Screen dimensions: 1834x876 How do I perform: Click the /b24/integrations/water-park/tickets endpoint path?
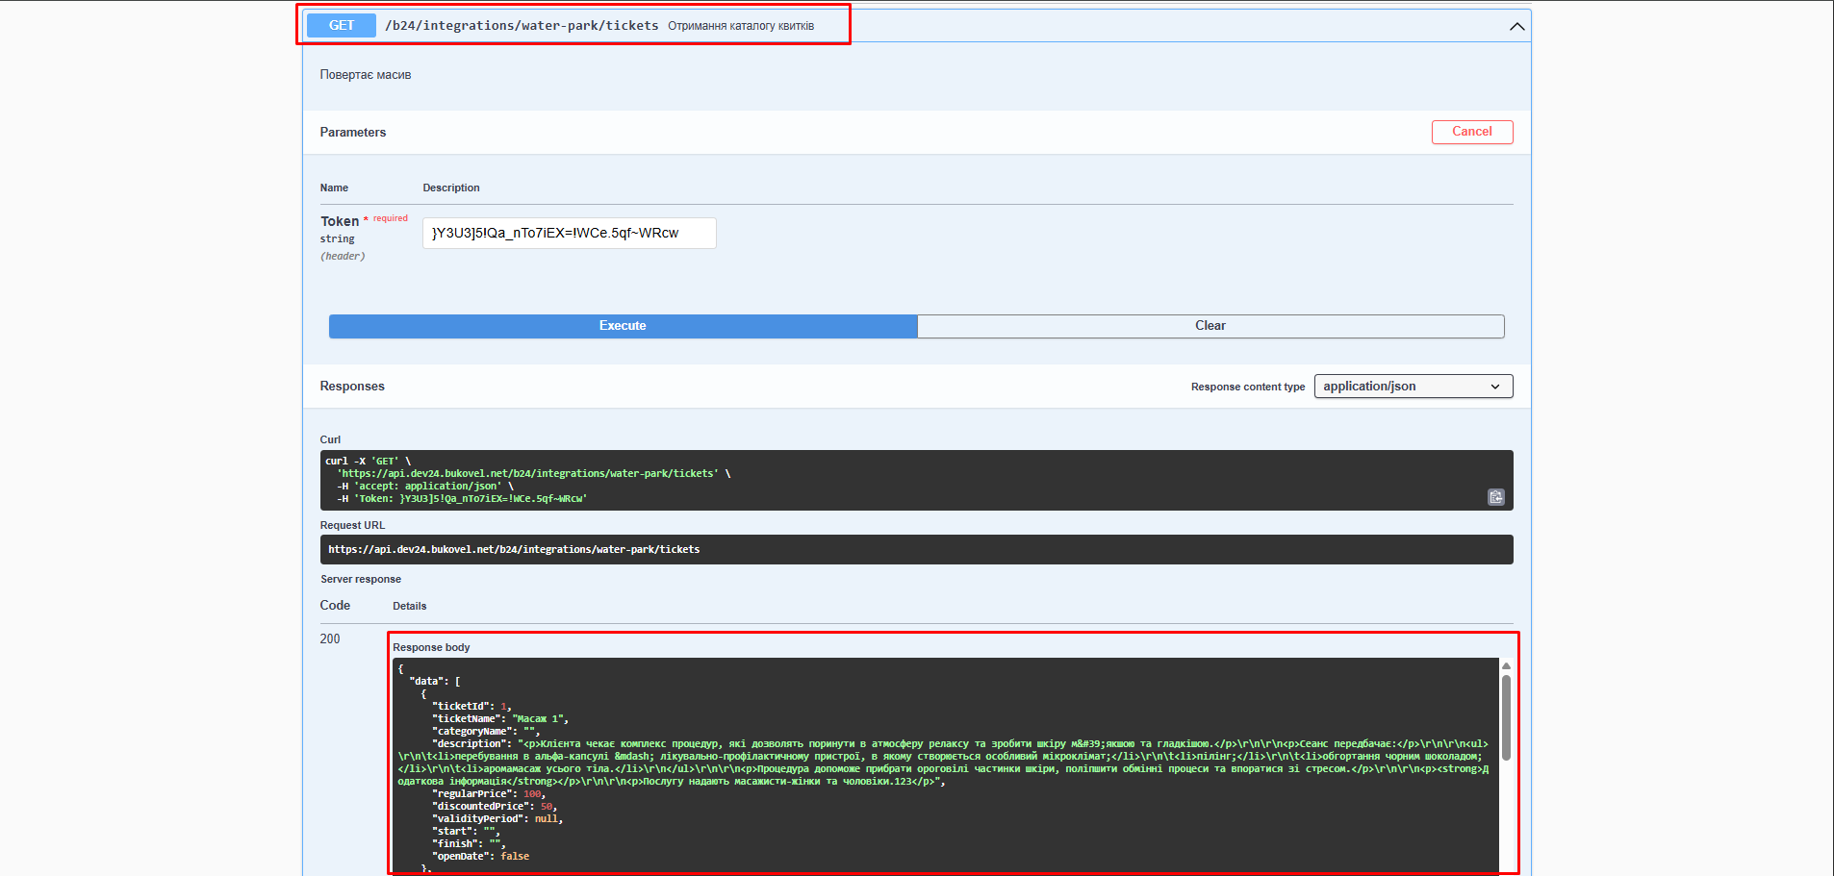tap(522, 26)
